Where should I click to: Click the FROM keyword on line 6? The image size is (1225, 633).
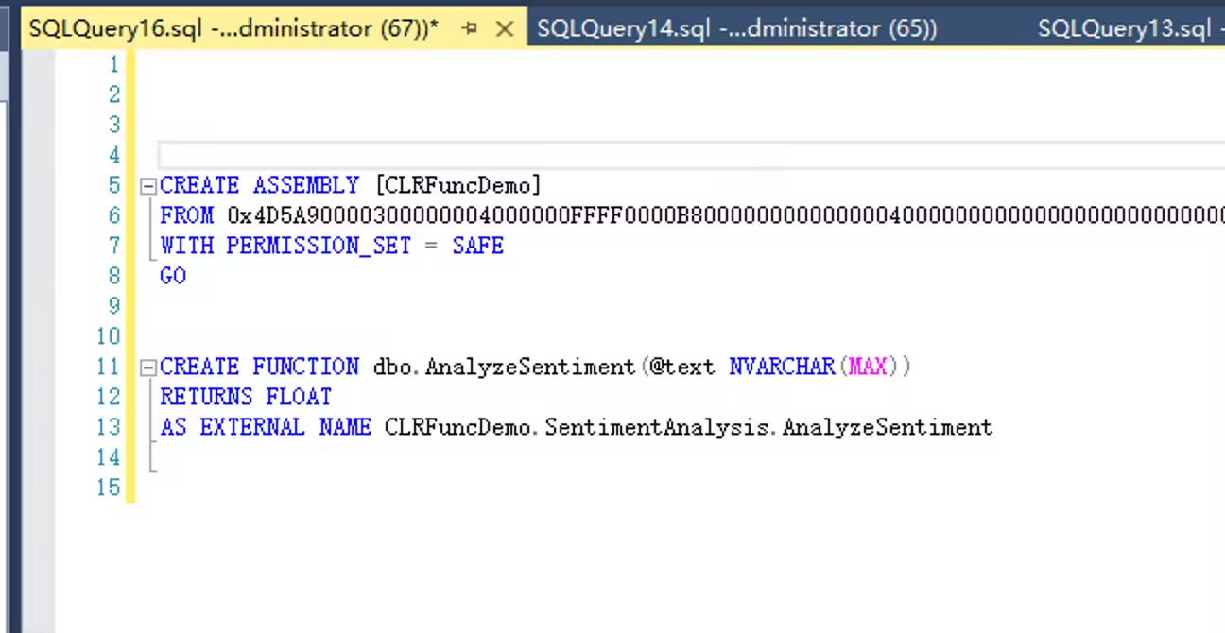point(186,215)
